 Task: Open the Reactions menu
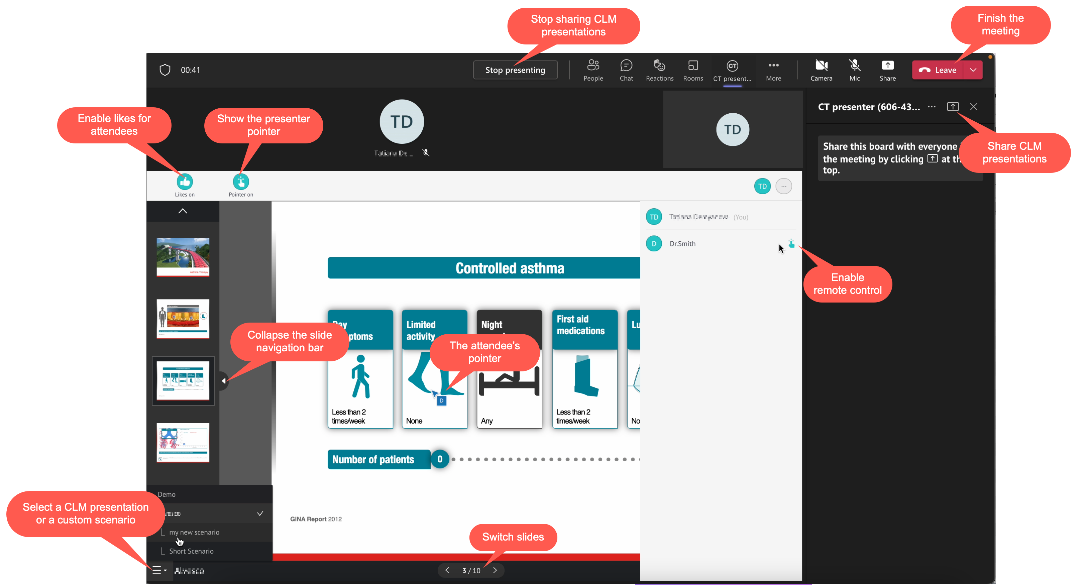coord(659,70)
